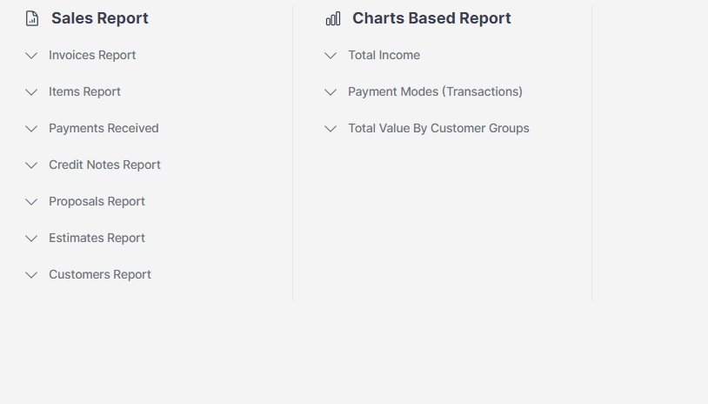Click the chevron arrow next to Items Report

tap(31, 92)
